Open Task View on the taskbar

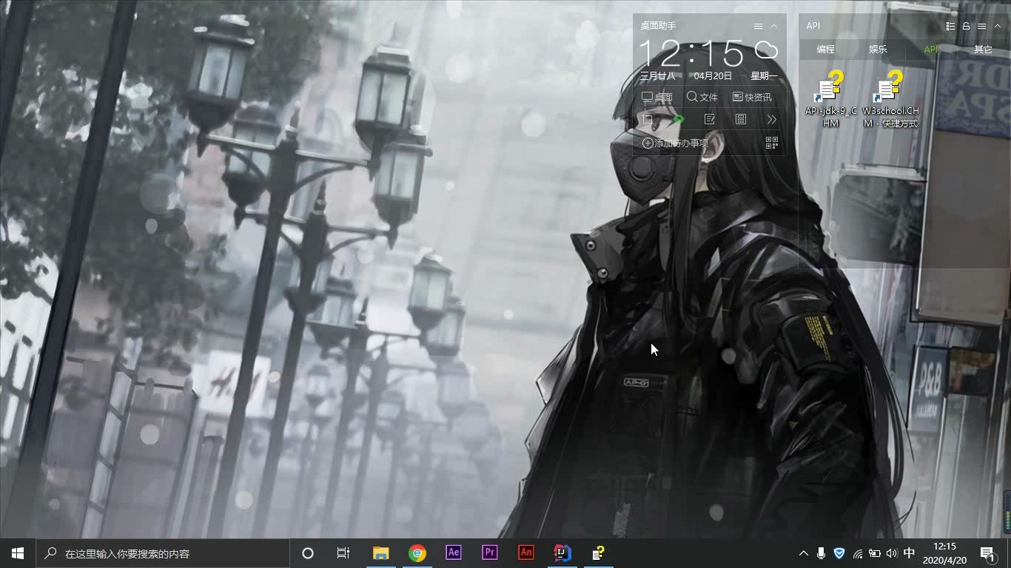pos(343,553)
